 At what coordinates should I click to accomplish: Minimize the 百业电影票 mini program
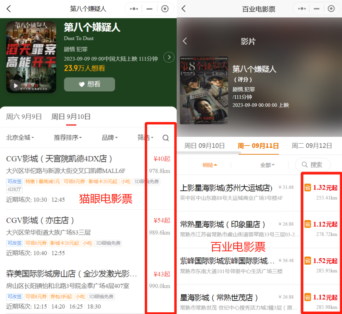[x=317, y=9]
